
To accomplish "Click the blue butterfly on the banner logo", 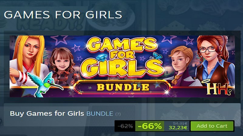I will [x=157, y=56].
